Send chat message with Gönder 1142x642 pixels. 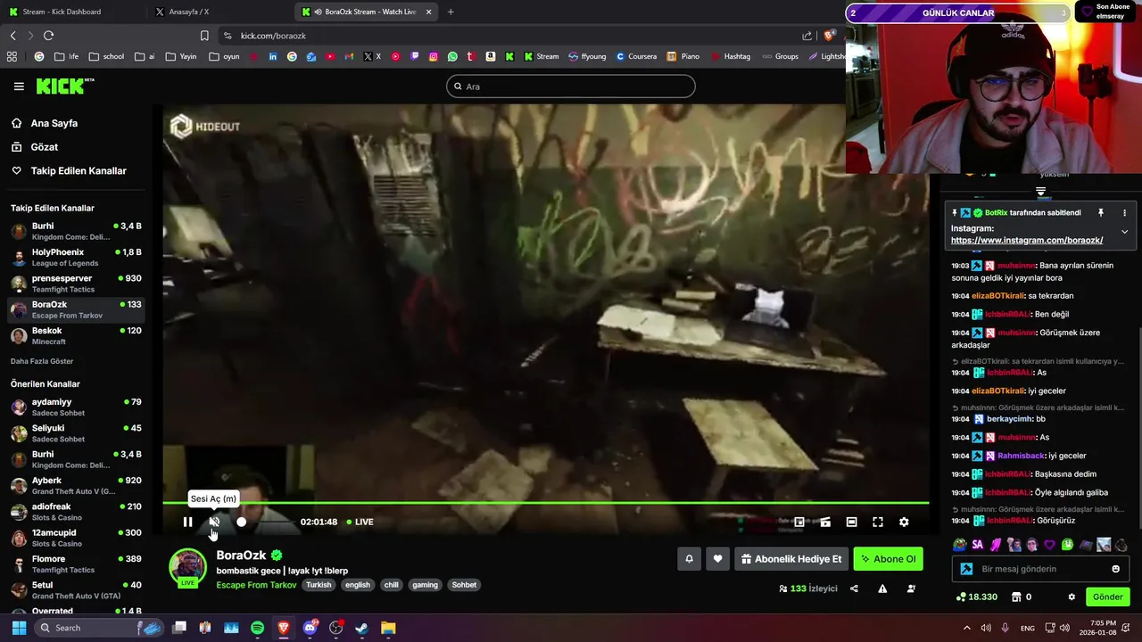1108,597
